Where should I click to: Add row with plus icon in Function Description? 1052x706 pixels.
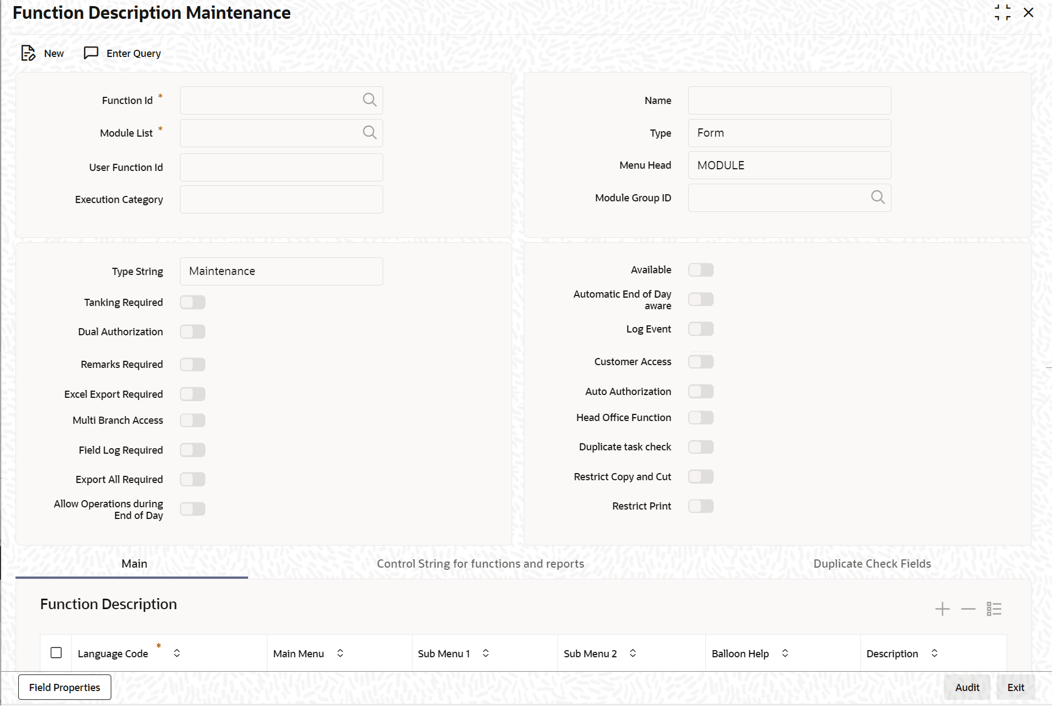[x=942, y=609]
